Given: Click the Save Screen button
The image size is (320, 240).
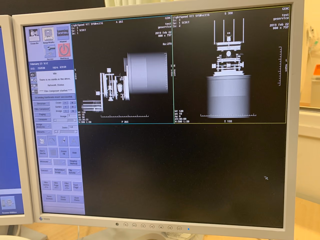Looking at the screenshot, I should [49, 198].
